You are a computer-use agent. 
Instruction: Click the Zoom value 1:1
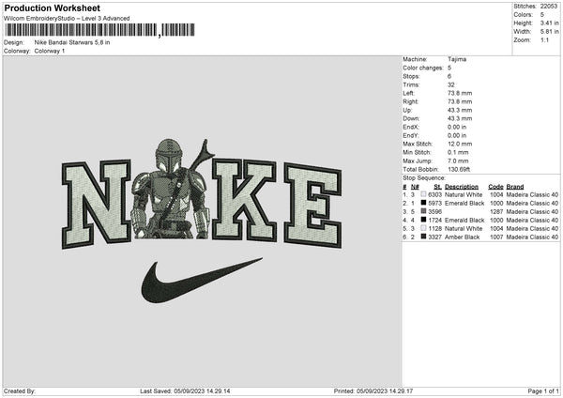(x=544, y=40)
